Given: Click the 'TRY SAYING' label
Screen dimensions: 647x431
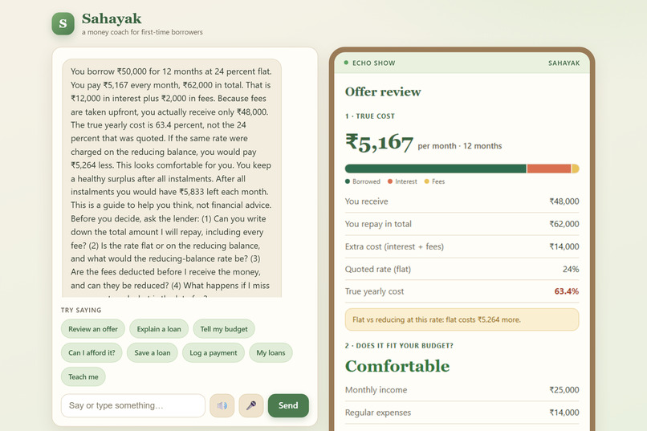Looking at the screenshot, I should (81, 310).
